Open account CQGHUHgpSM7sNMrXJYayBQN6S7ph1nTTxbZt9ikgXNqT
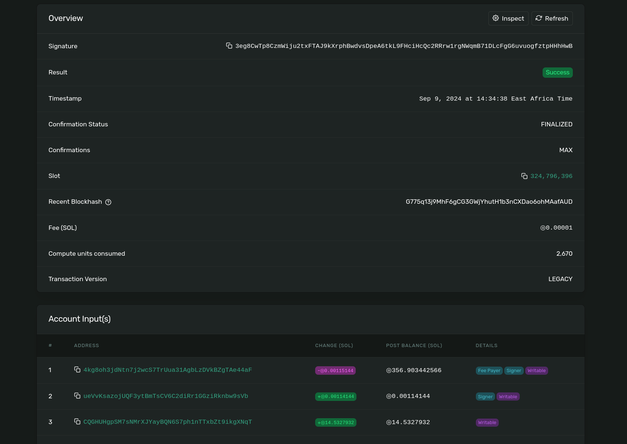This screenshot has width=627, height=444. pos(168,422)
